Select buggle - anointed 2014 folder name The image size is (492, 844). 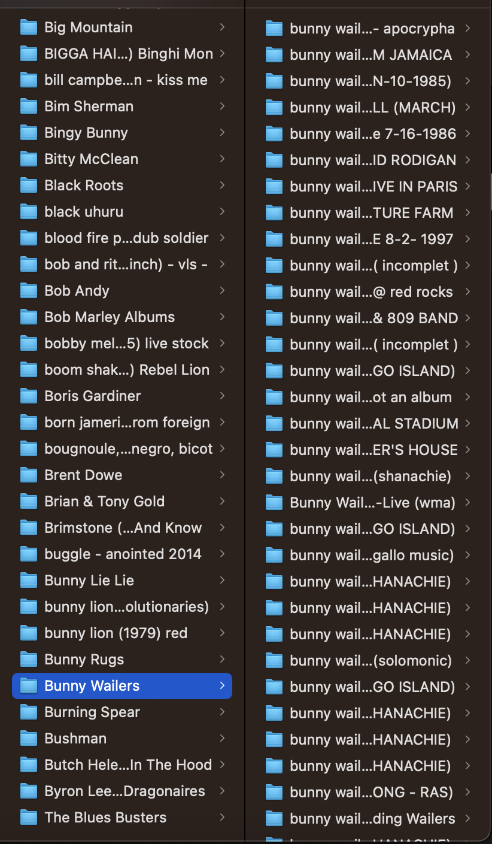[123, 554]
